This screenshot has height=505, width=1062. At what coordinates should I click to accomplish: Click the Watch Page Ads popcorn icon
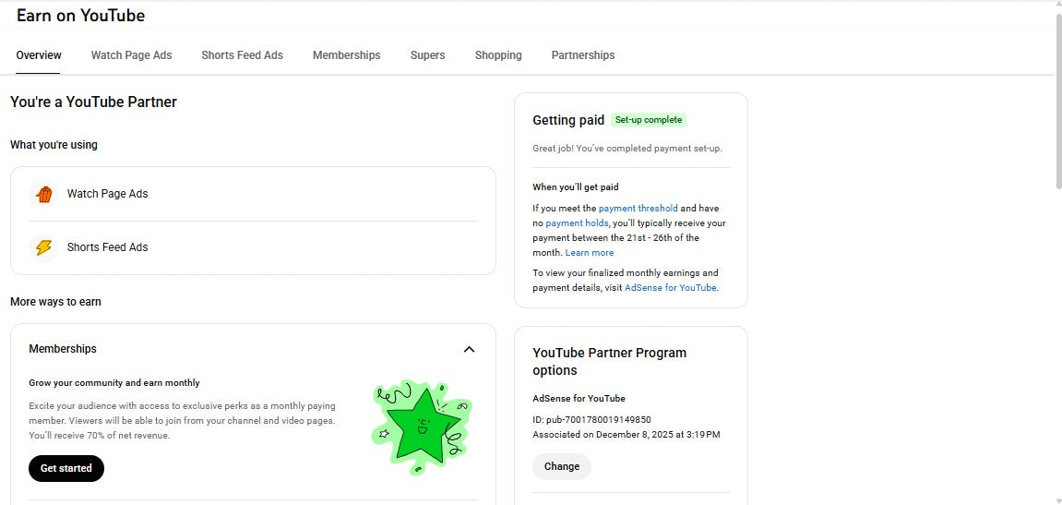coord(43,194)
